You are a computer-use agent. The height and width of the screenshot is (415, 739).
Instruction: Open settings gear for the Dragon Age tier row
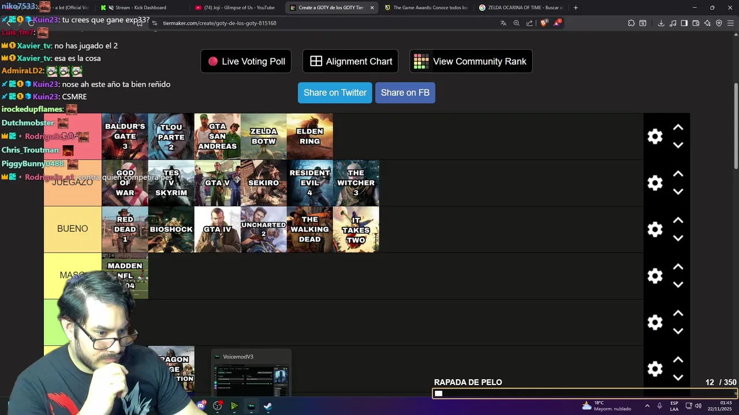pyautogui.click(x=655, y=369)
